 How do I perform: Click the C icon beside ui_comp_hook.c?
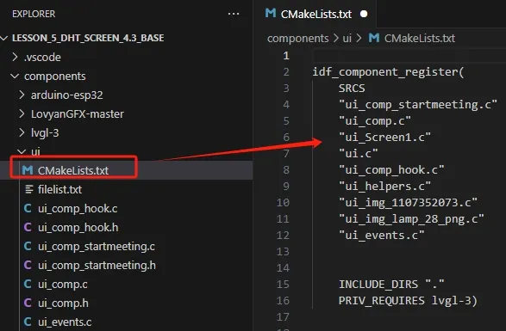tap(28, 208)
